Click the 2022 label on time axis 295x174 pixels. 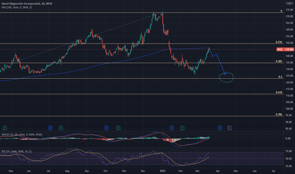163,171
